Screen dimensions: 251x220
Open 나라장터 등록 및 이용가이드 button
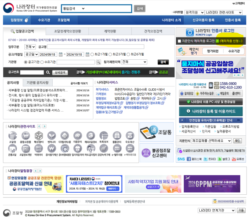(211, 111)
